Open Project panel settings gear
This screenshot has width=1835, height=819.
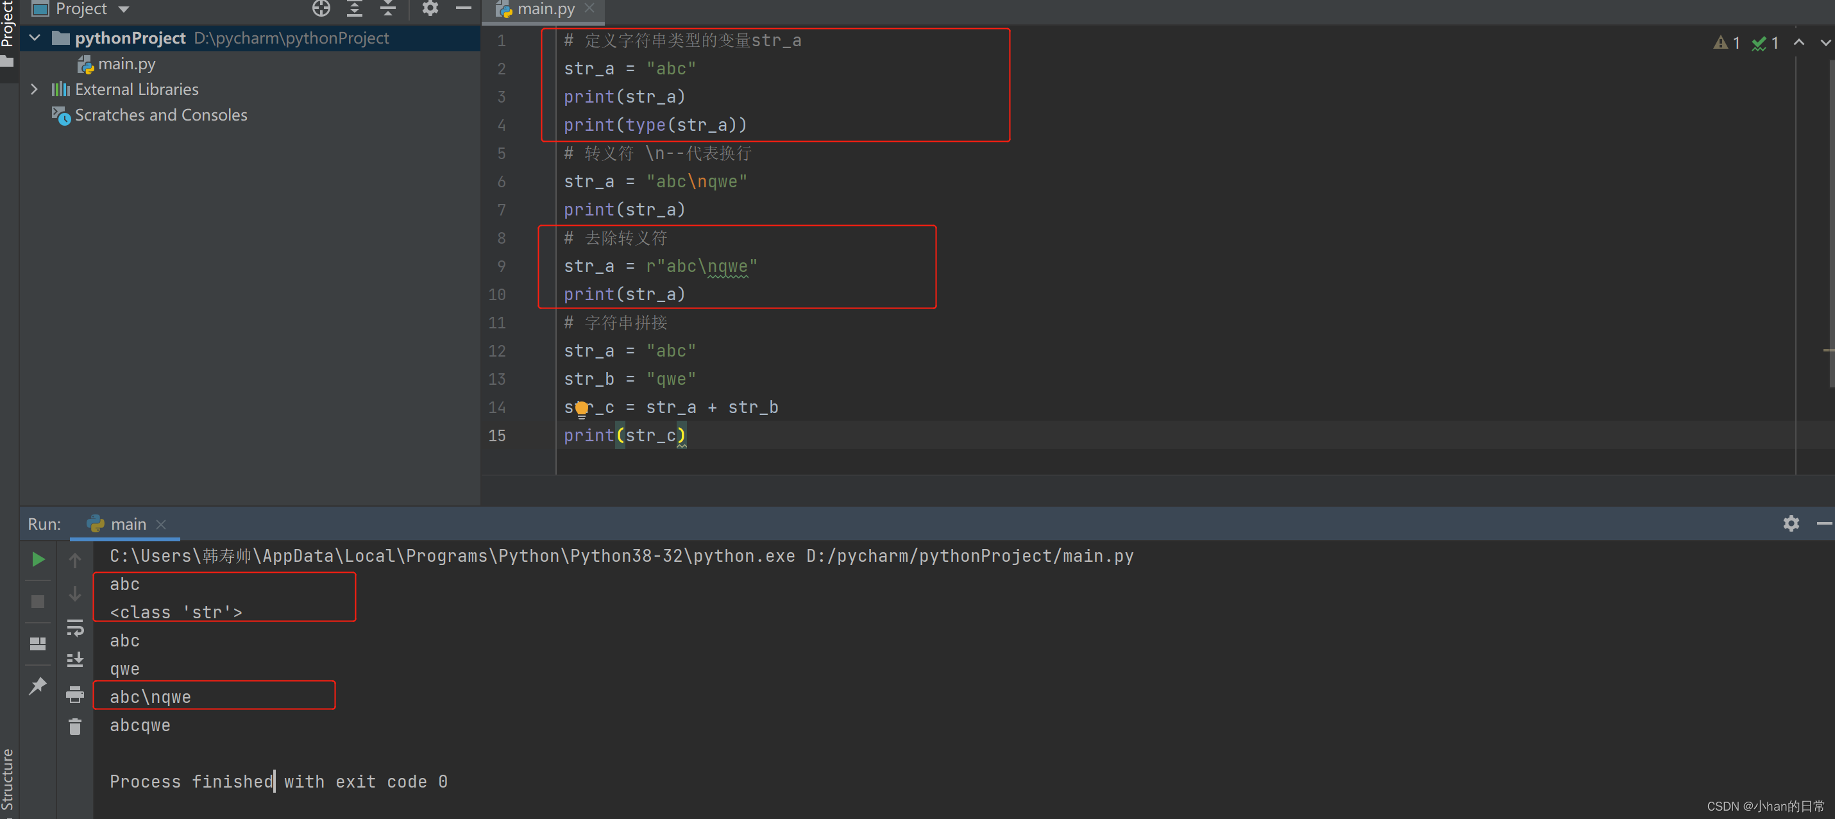click(430, 8)
